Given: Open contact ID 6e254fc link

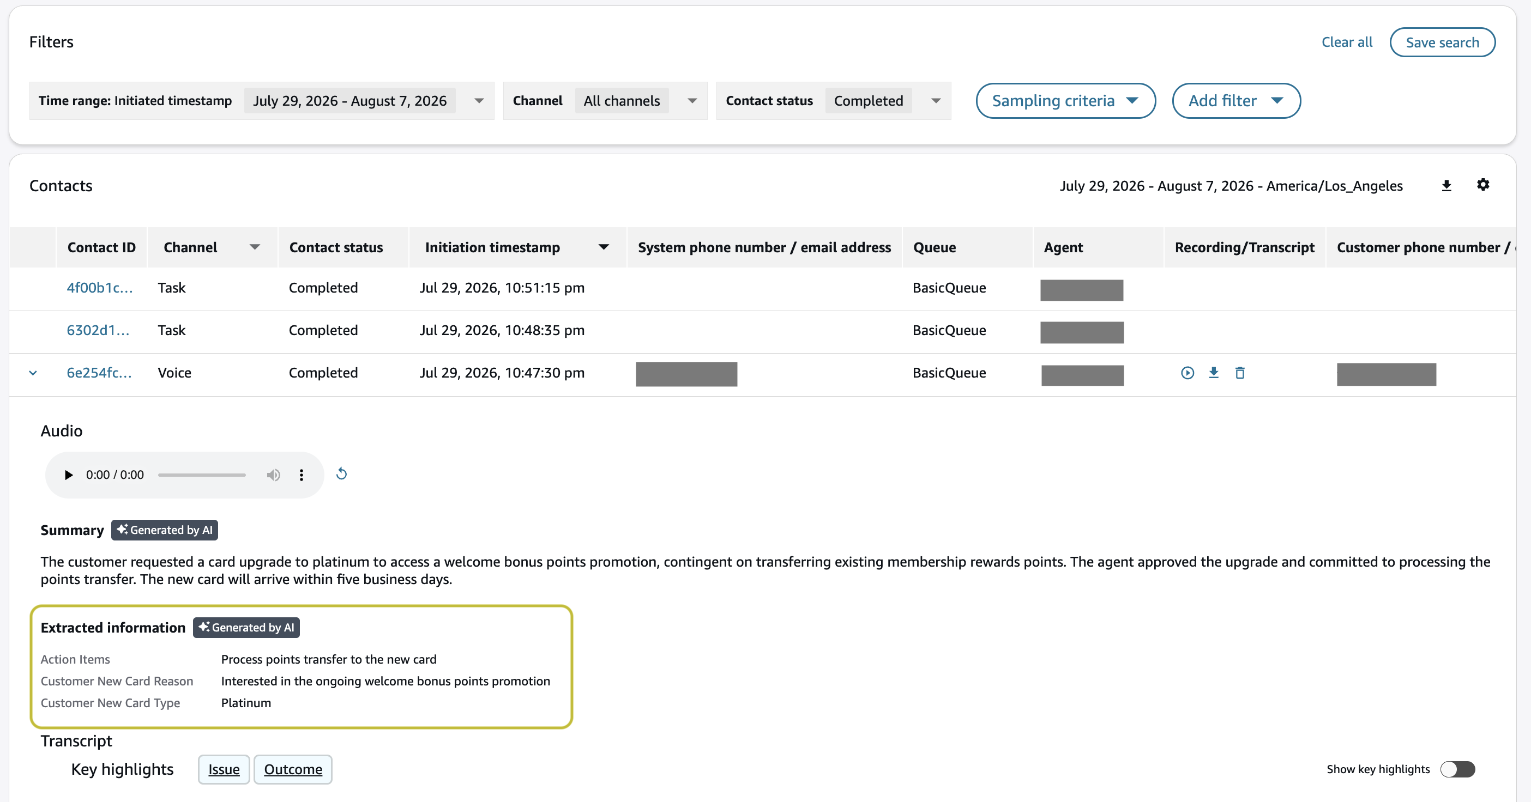Looking at the screenshot, I should pos(99,373).
